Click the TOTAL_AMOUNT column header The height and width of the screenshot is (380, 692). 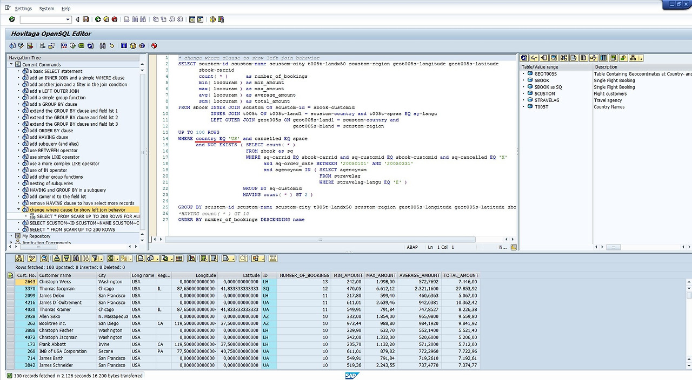tap(461, 275)
